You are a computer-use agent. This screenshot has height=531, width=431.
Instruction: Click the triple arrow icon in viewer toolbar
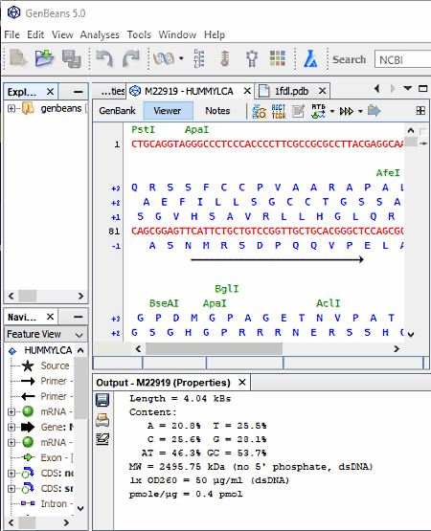[x=347, y=111]
